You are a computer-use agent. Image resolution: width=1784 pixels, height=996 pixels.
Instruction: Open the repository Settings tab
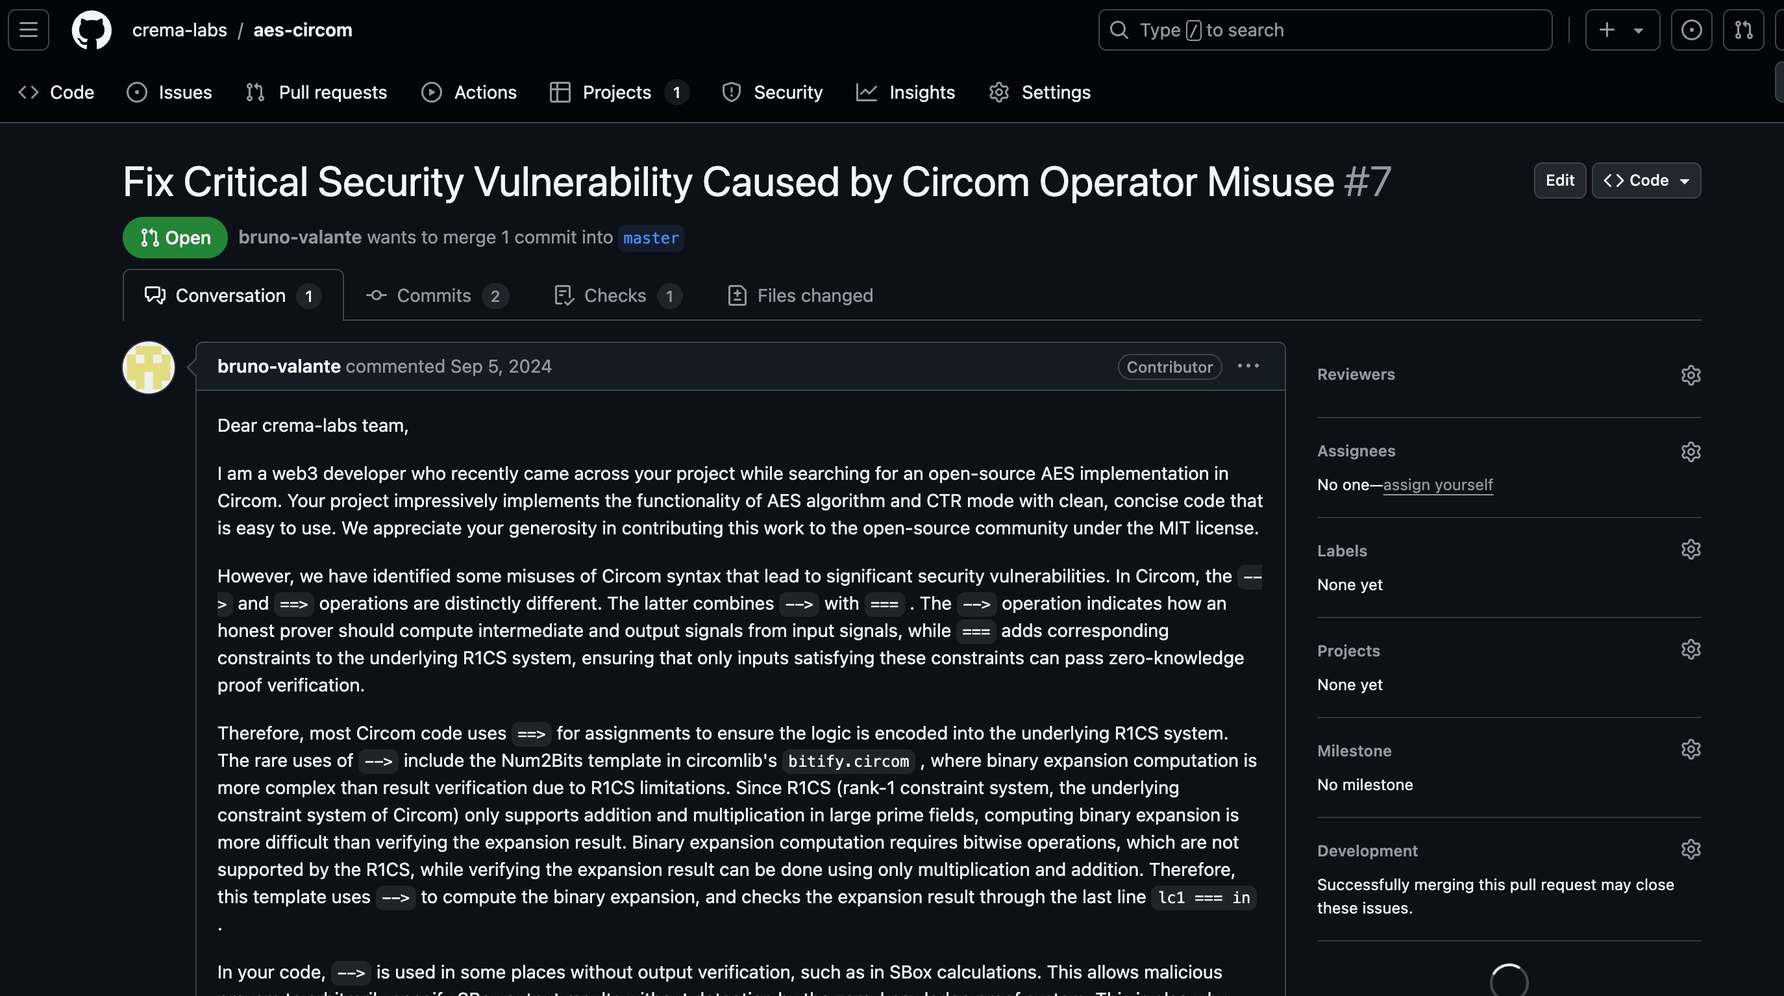[x=1039, y=92]
